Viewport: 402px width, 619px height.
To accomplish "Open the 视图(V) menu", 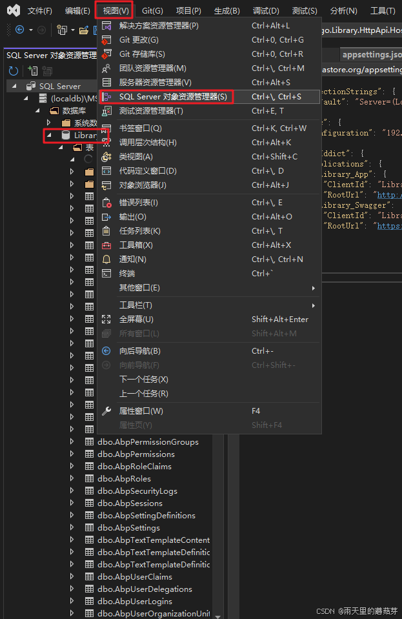I will (116, 11).
